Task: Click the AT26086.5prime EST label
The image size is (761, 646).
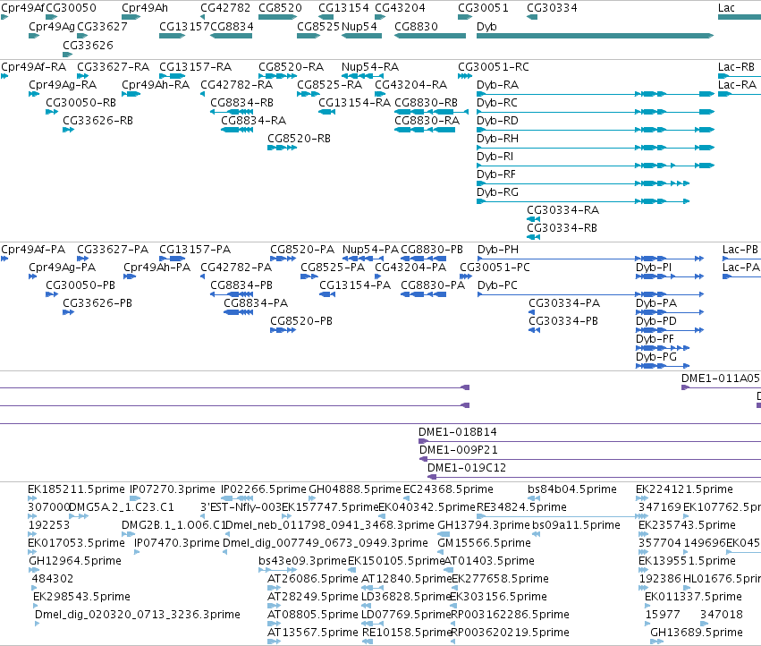Action: 313,579
